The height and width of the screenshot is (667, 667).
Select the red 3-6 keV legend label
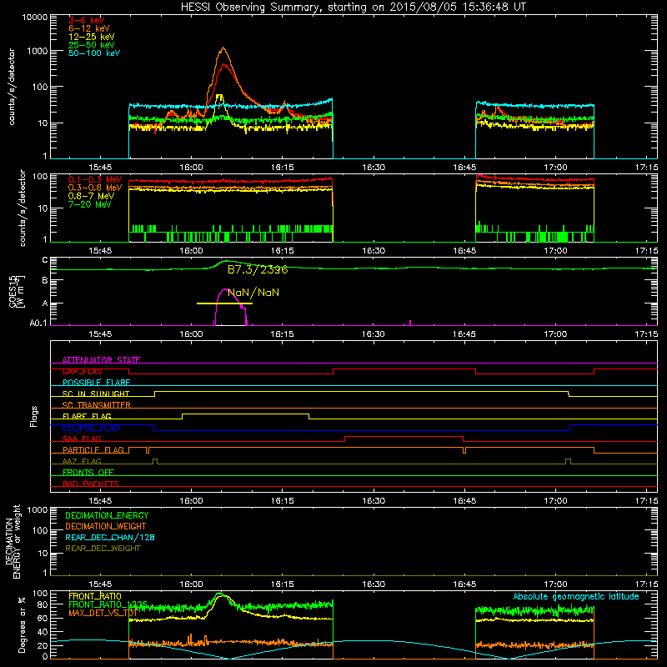click(87, 20)
